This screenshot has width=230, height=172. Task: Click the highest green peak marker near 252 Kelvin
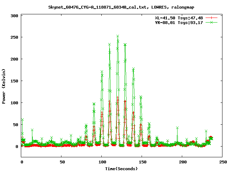pos(118,36)
